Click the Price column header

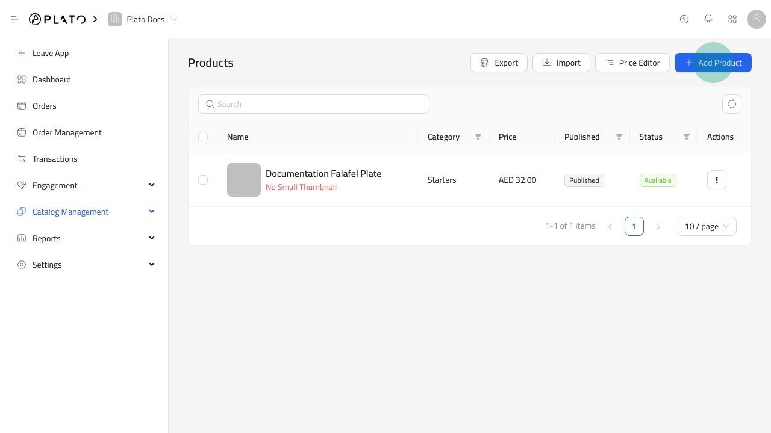click(x=508, y=137)
